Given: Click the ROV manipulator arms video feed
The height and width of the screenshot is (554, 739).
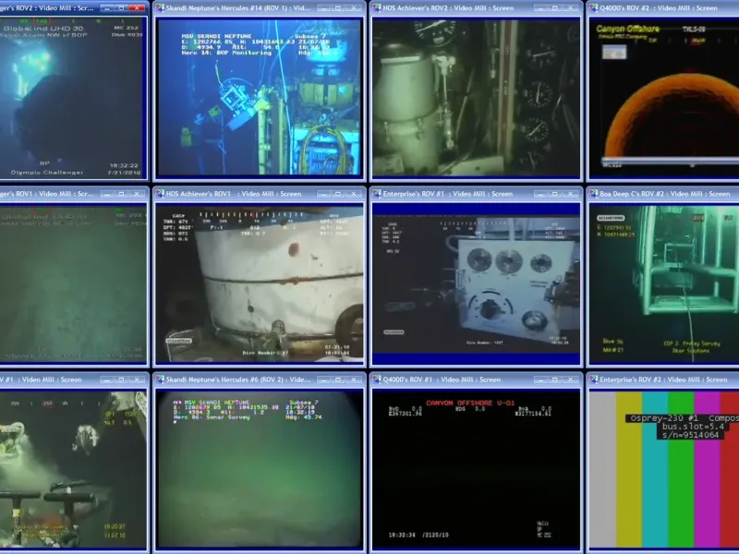Looking at the screenshot, I should 73,469.
